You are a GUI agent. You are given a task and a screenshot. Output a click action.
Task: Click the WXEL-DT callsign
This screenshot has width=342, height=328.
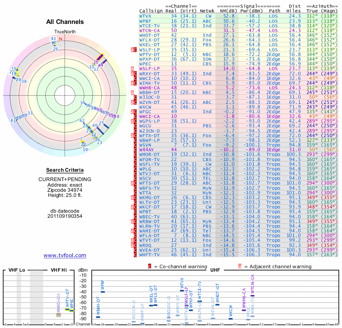149,45
